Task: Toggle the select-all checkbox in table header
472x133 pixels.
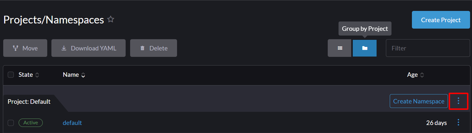Action: (x=11, y=75)
